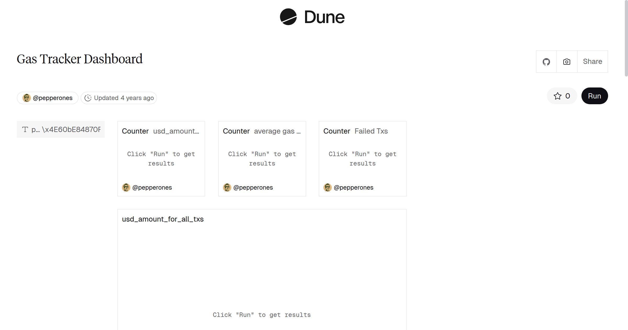Click the address parameter input field

click(x=71, y=129)
